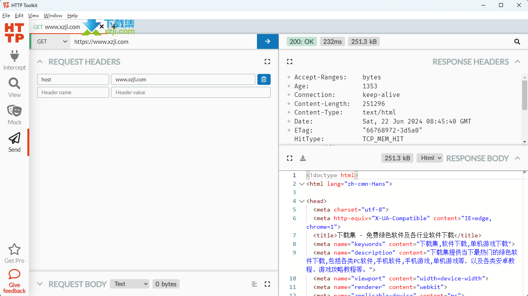Viewport: 528px width, 296px height.
Task: Open the Mock page with masks icon
Action: tap(14, 115)
